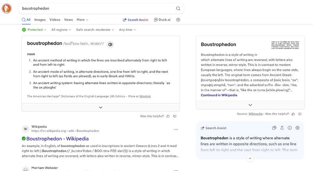The height and width of the screenshot is (171, 313).
Task: Expand the Wikipedia info box
Action: pos(250,105)
